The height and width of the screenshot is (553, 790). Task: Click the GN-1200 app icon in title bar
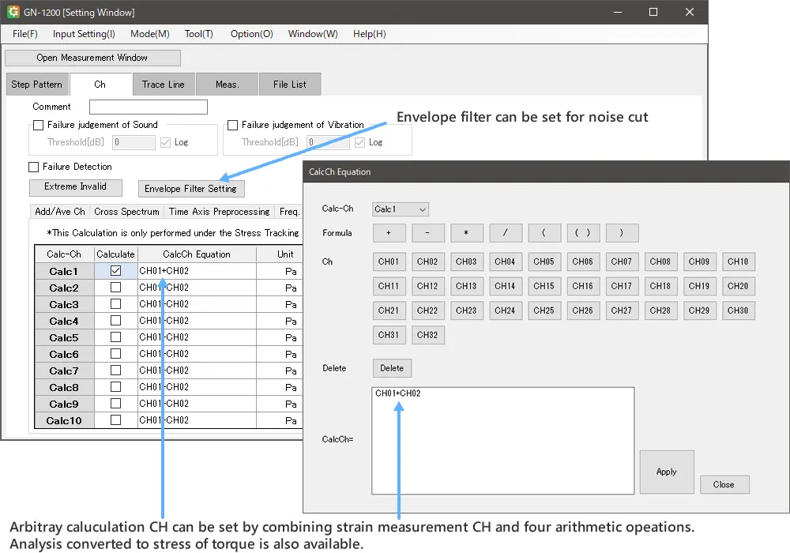(13, 13)
